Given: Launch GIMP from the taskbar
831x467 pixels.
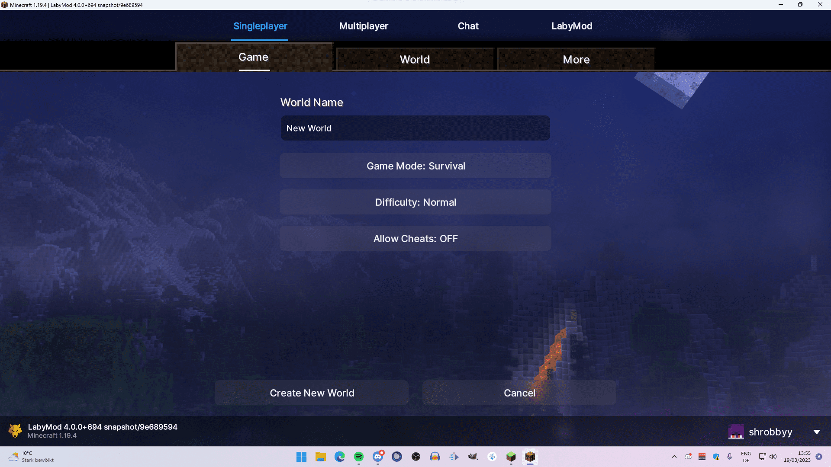Looking at the screenshot, I should pos(473,457).
